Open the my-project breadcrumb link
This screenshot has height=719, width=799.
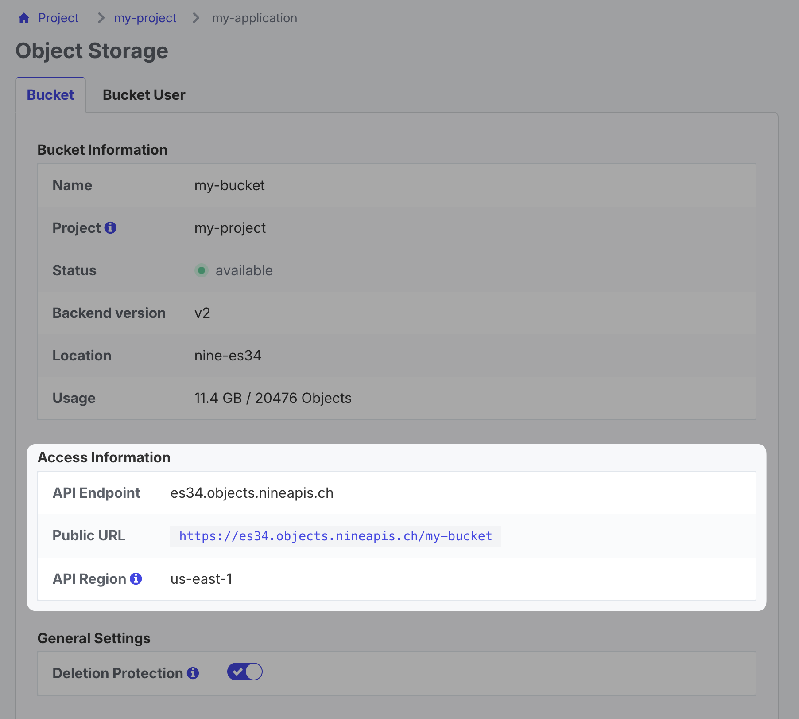pyautogui.click(x=145, y=18)
